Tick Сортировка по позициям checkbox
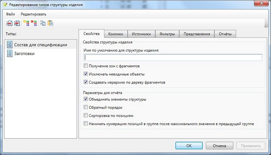Viewport: 271px width, 155px height. 86,115
